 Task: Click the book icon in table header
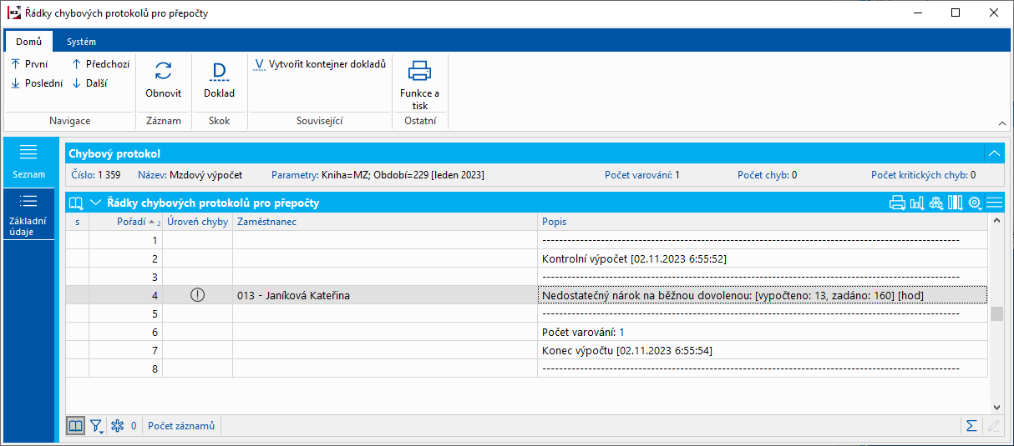click(76, 203)
